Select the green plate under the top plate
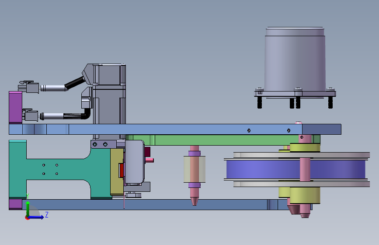 click(223, 140)
